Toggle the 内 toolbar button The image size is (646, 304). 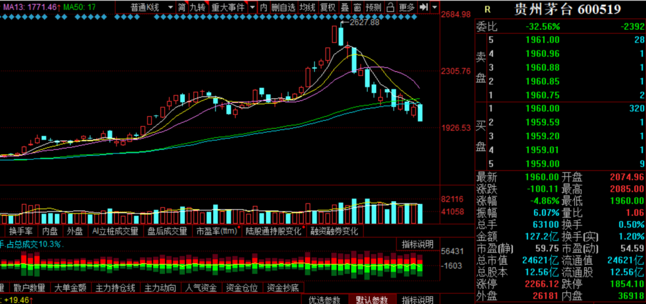(x=264, y=7)
